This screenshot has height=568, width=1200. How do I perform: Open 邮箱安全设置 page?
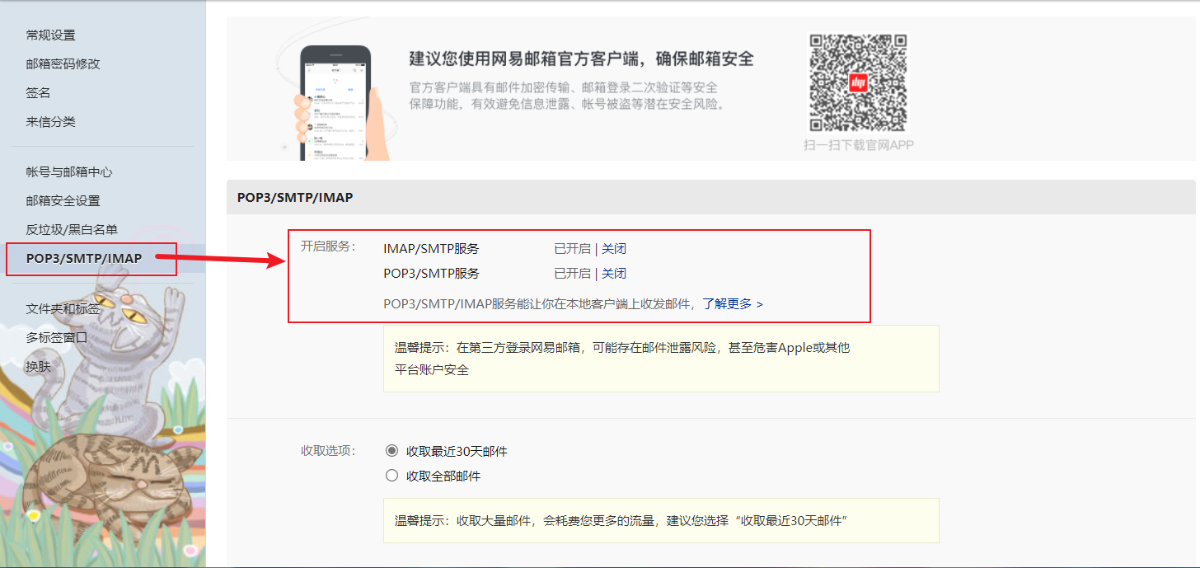coord(63,200)
